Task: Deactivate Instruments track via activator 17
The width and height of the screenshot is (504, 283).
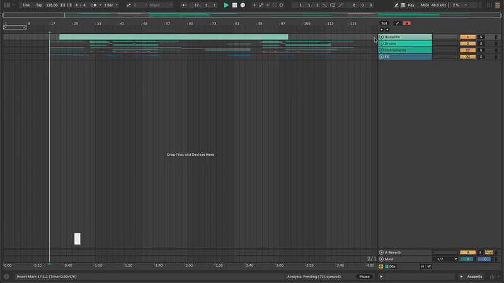Action: coord(467,50)
